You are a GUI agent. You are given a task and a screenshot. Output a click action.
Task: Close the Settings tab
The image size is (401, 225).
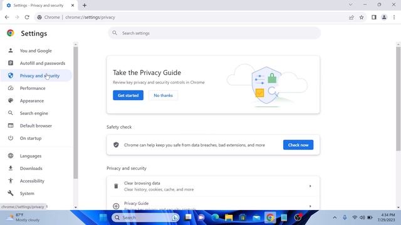tap(73, 6)
